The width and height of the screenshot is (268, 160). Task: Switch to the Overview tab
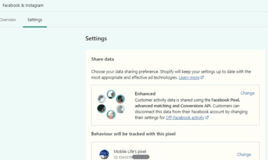coord(8,20)
